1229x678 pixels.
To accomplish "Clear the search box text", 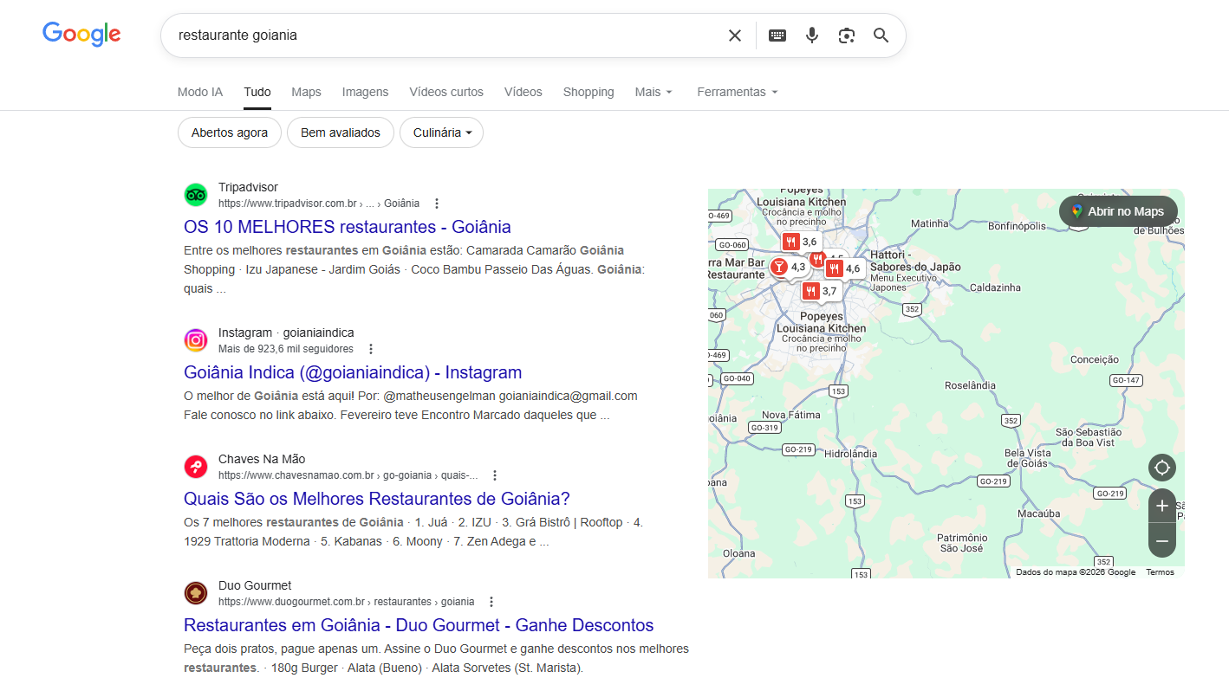I will tap(734, 36).
